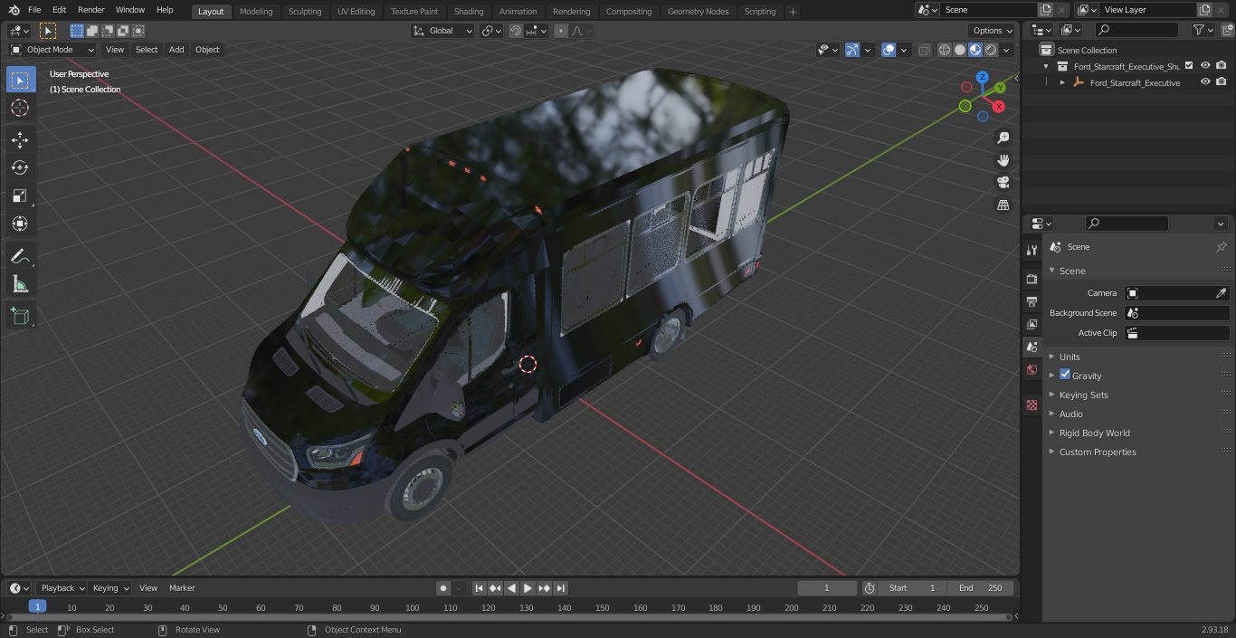This screenshot has height=638, width=1236.
Task: Toggle proportional editing
Action: tap(561, 31)
